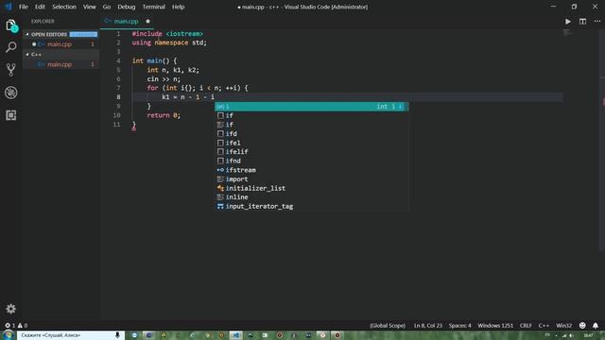Open the Manage gear at sidebar bottom
Screen dimensions: 605x340
pyautogui.click(x=10, y=309)
